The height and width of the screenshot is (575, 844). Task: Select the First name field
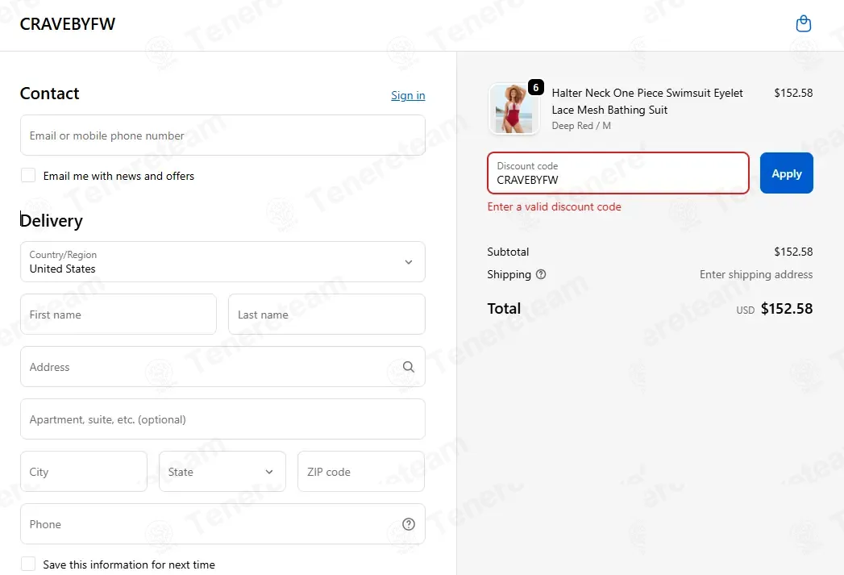click(x=118, y=314)
